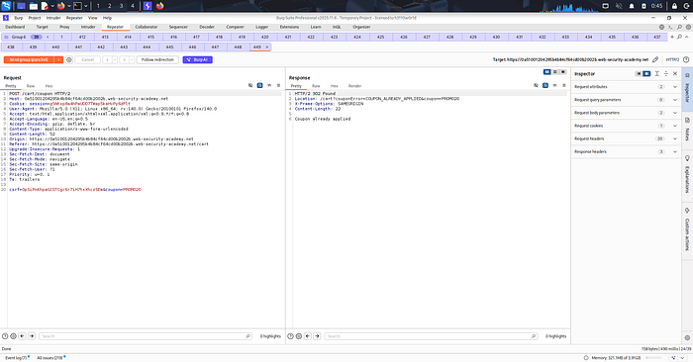Select side-by-side layout for request and response
The image size is (693, 362).
click(x=547, y=72)
